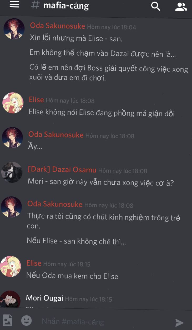Select message 'Mori - san giờ này vẫn chưa xong việc'
Image resolution: width=192 pixels, height=330 pixels.
[x=101, y=182]
